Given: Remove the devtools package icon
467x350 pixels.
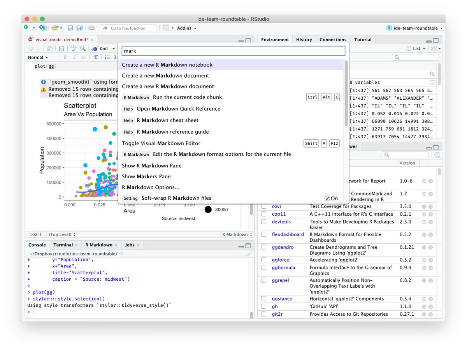Looking at the screenshot, I should pos(431,222).
